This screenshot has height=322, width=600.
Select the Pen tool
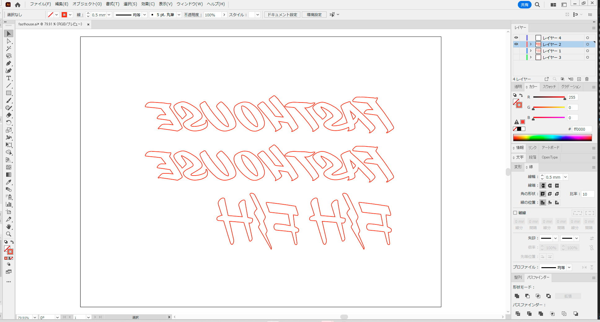click(x=9, y=63)
